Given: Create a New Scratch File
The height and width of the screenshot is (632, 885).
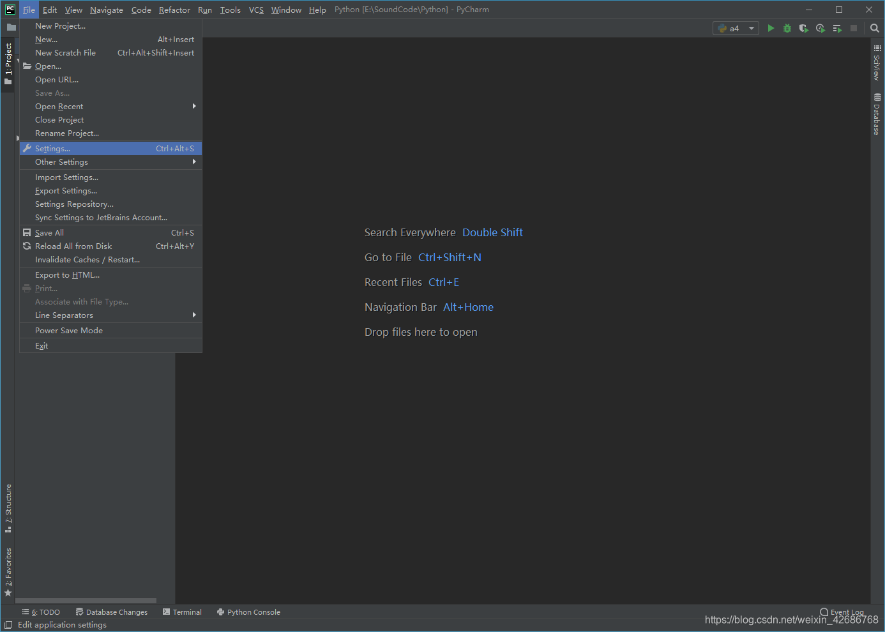Looking at the screenshot, I should point(110,53).
